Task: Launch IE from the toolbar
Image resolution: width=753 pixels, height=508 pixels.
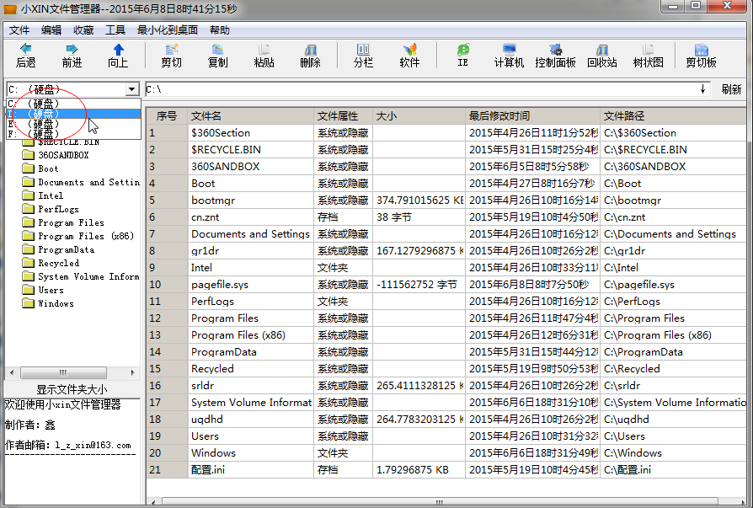Action: tap(463, 49)
